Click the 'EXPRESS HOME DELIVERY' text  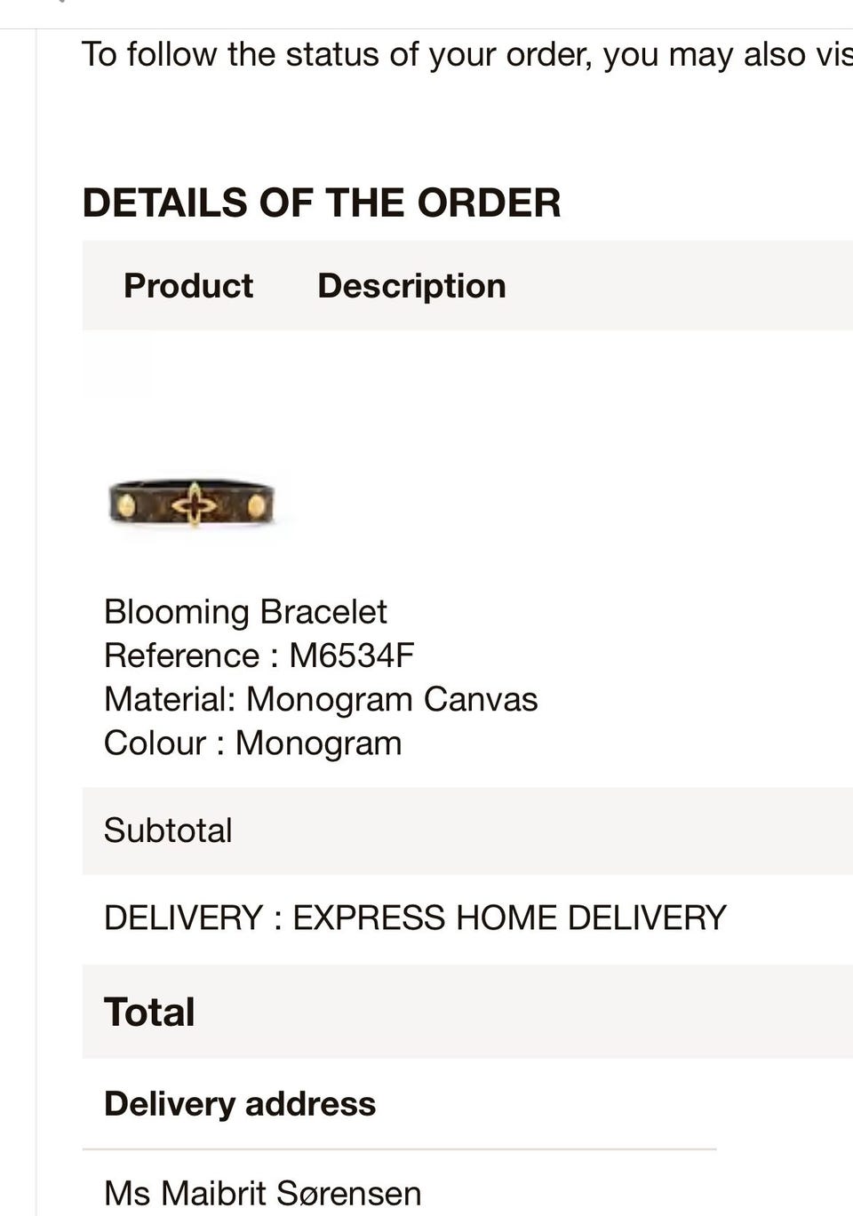pos(509,918)
